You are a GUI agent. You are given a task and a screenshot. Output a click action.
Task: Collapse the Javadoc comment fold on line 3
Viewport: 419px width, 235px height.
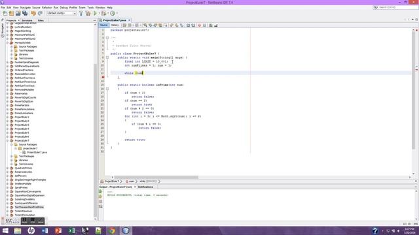[x=107, y=38]
